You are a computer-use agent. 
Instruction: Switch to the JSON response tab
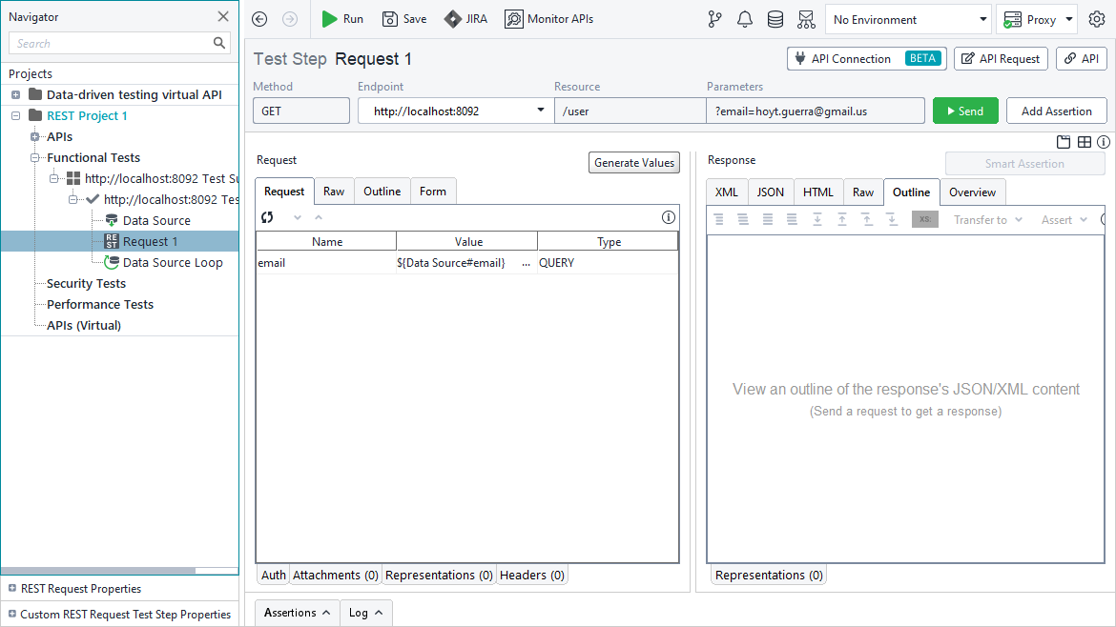[770, 192]
